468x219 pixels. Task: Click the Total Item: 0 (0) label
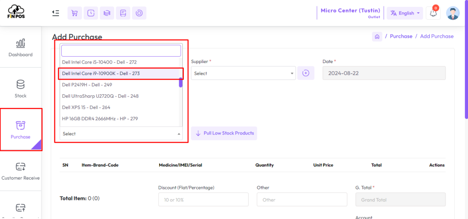click(x=80, y=198)
